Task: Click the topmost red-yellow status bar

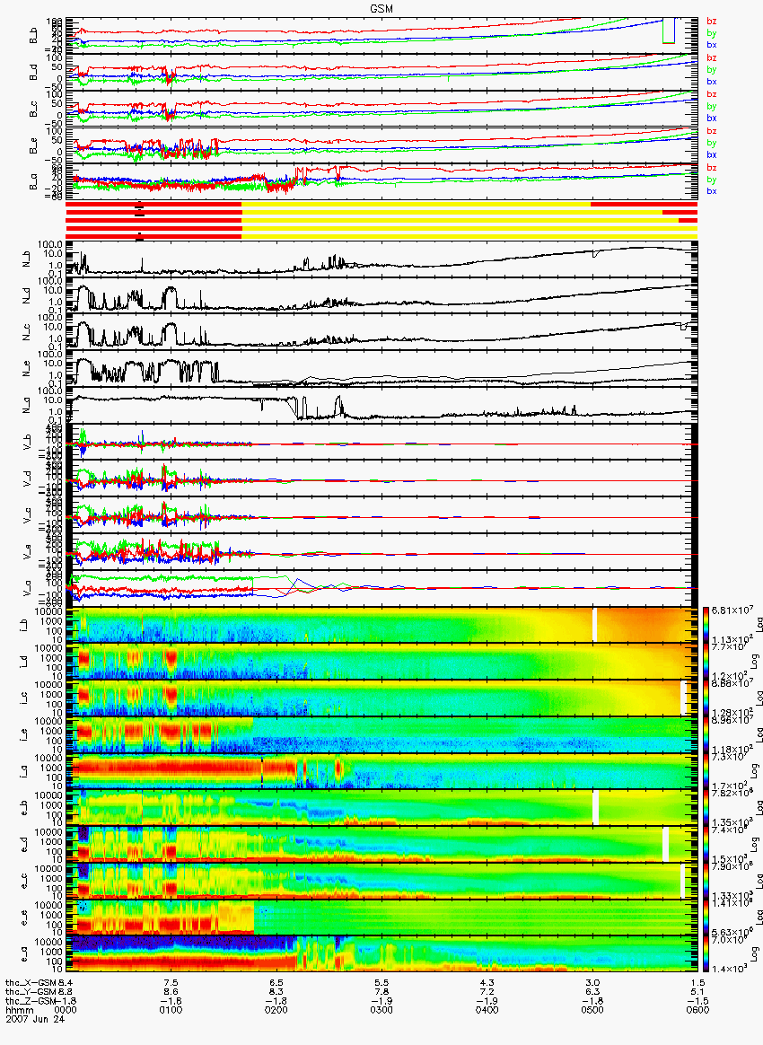Action: 381,204
